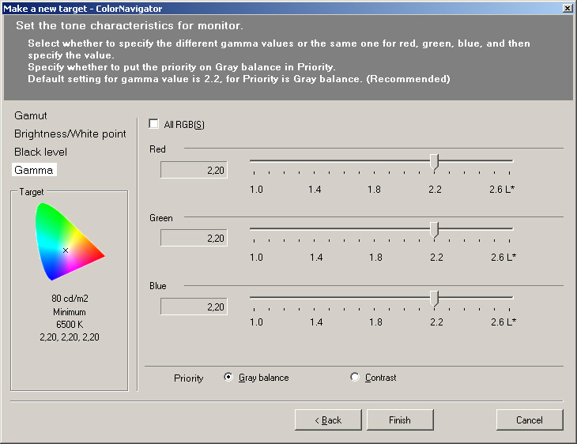Open the Gamut step
Screen dimensions: 577x444
point(31,115)
